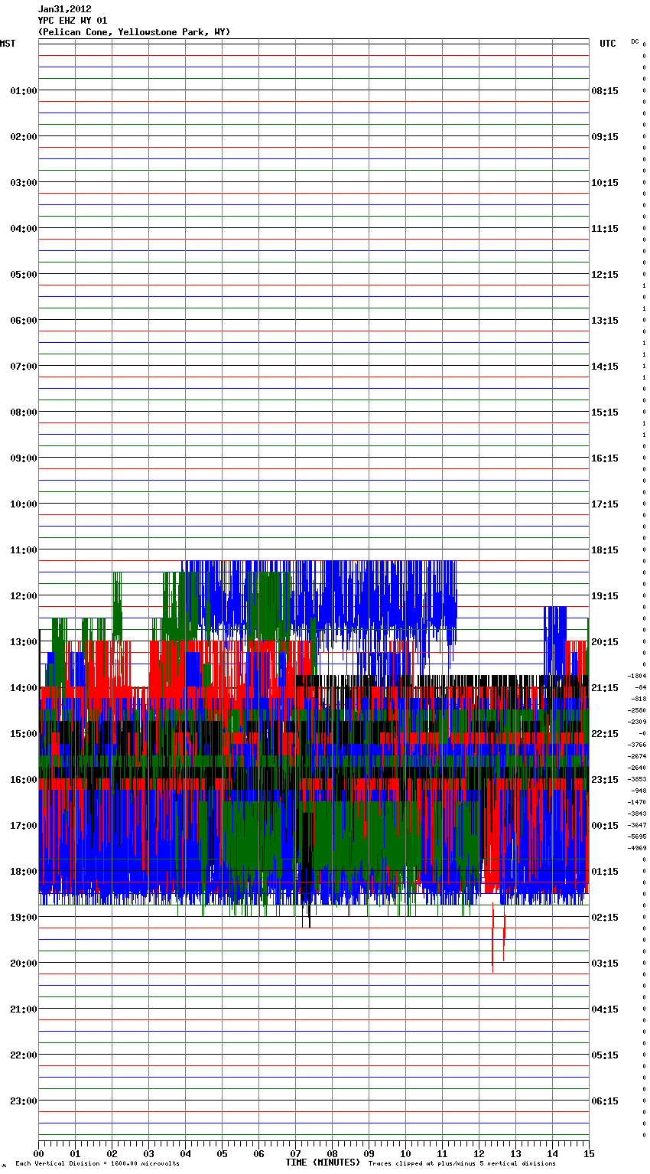650x1174 pixels.
Task: Click the UTC time label "19:15"
Action: tap(605, 596)
